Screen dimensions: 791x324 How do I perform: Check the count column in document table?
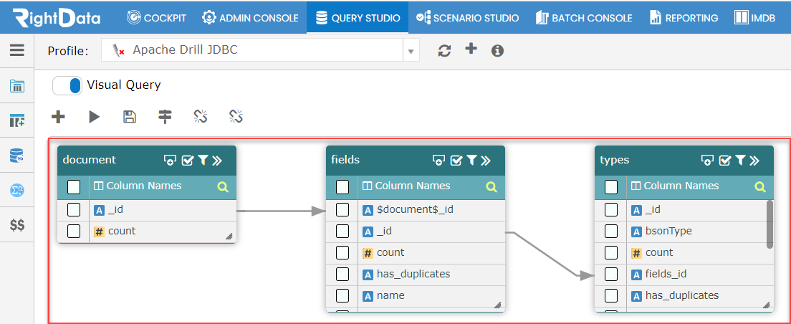click(x=73, y=231)
